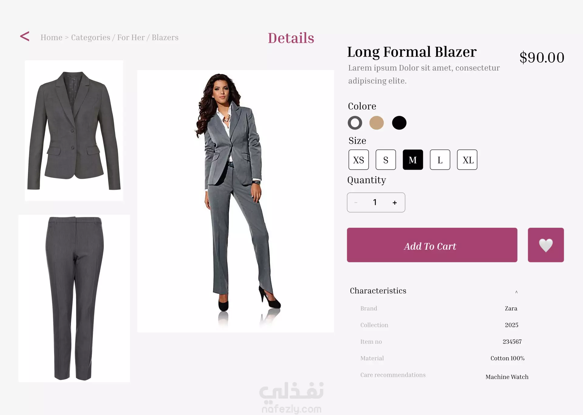Collapse the Characteristics section chevron
The image size is (583, 415).
(x=516, y=292)
